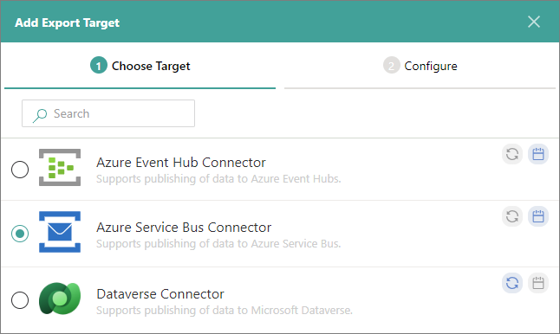560x334 pixels.
Task: Open the Choose Target step tab
Action: [140, 67]
